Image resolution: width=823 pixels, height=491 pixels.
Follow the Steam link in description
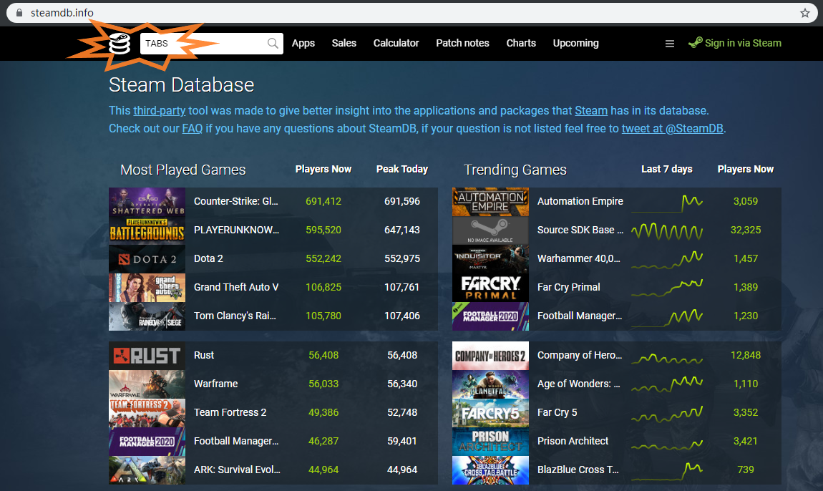coord(591,111)
